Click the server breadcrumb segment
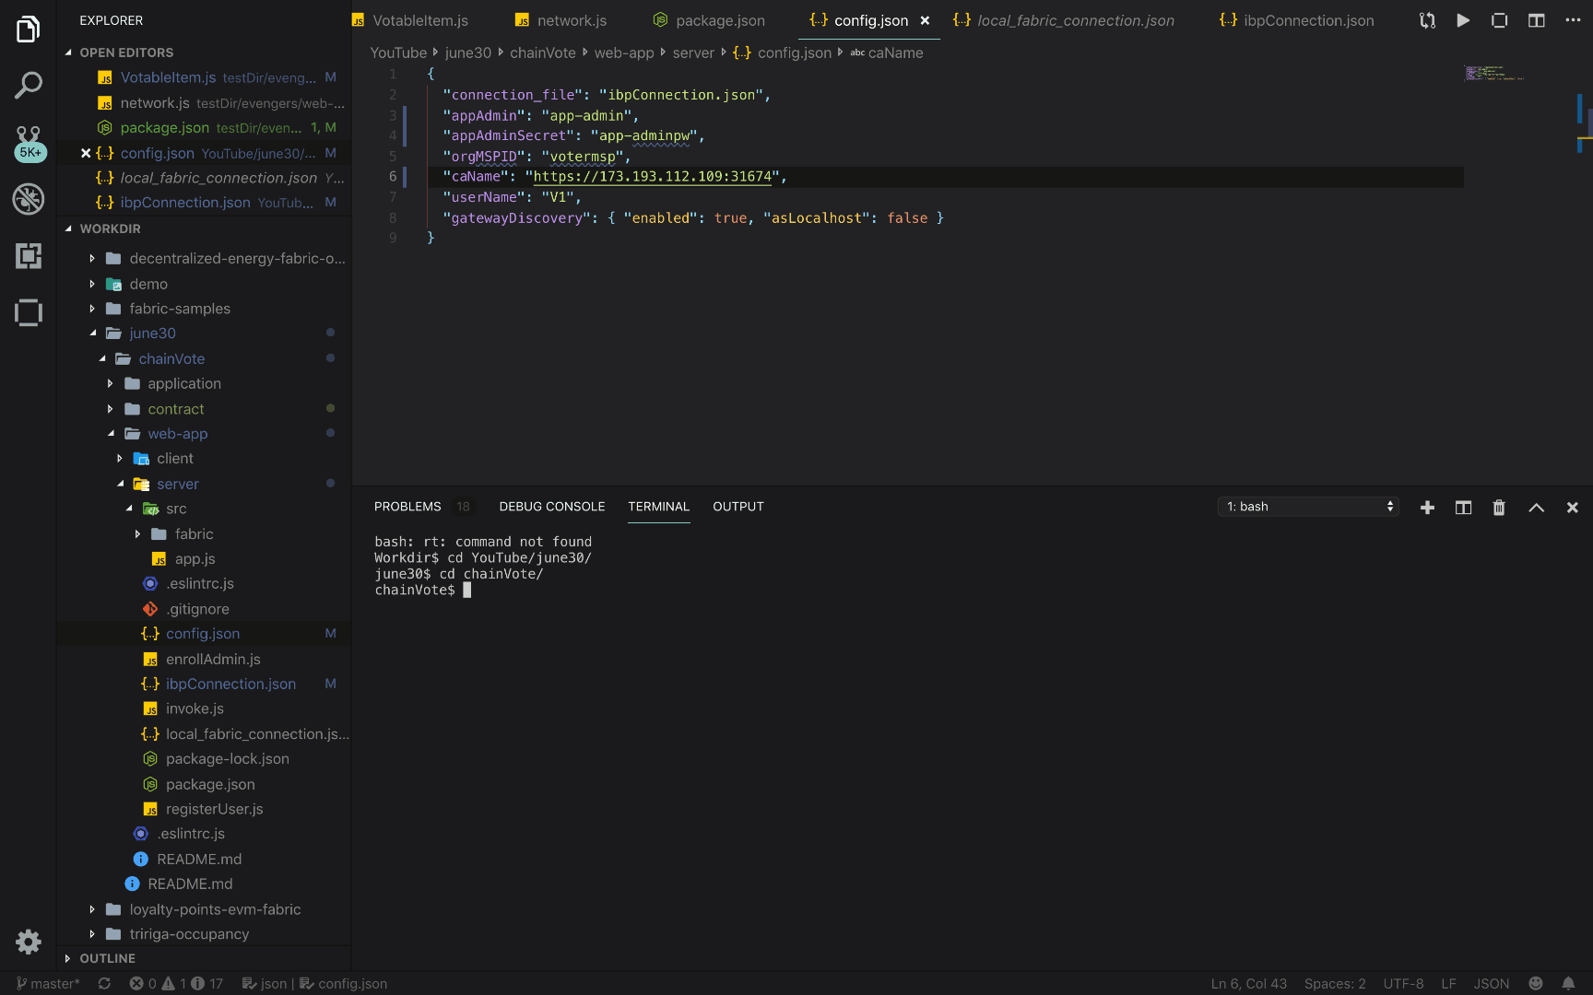Image resolution: width=1593 pixels, height=995 pixels. tap(693, 53)
